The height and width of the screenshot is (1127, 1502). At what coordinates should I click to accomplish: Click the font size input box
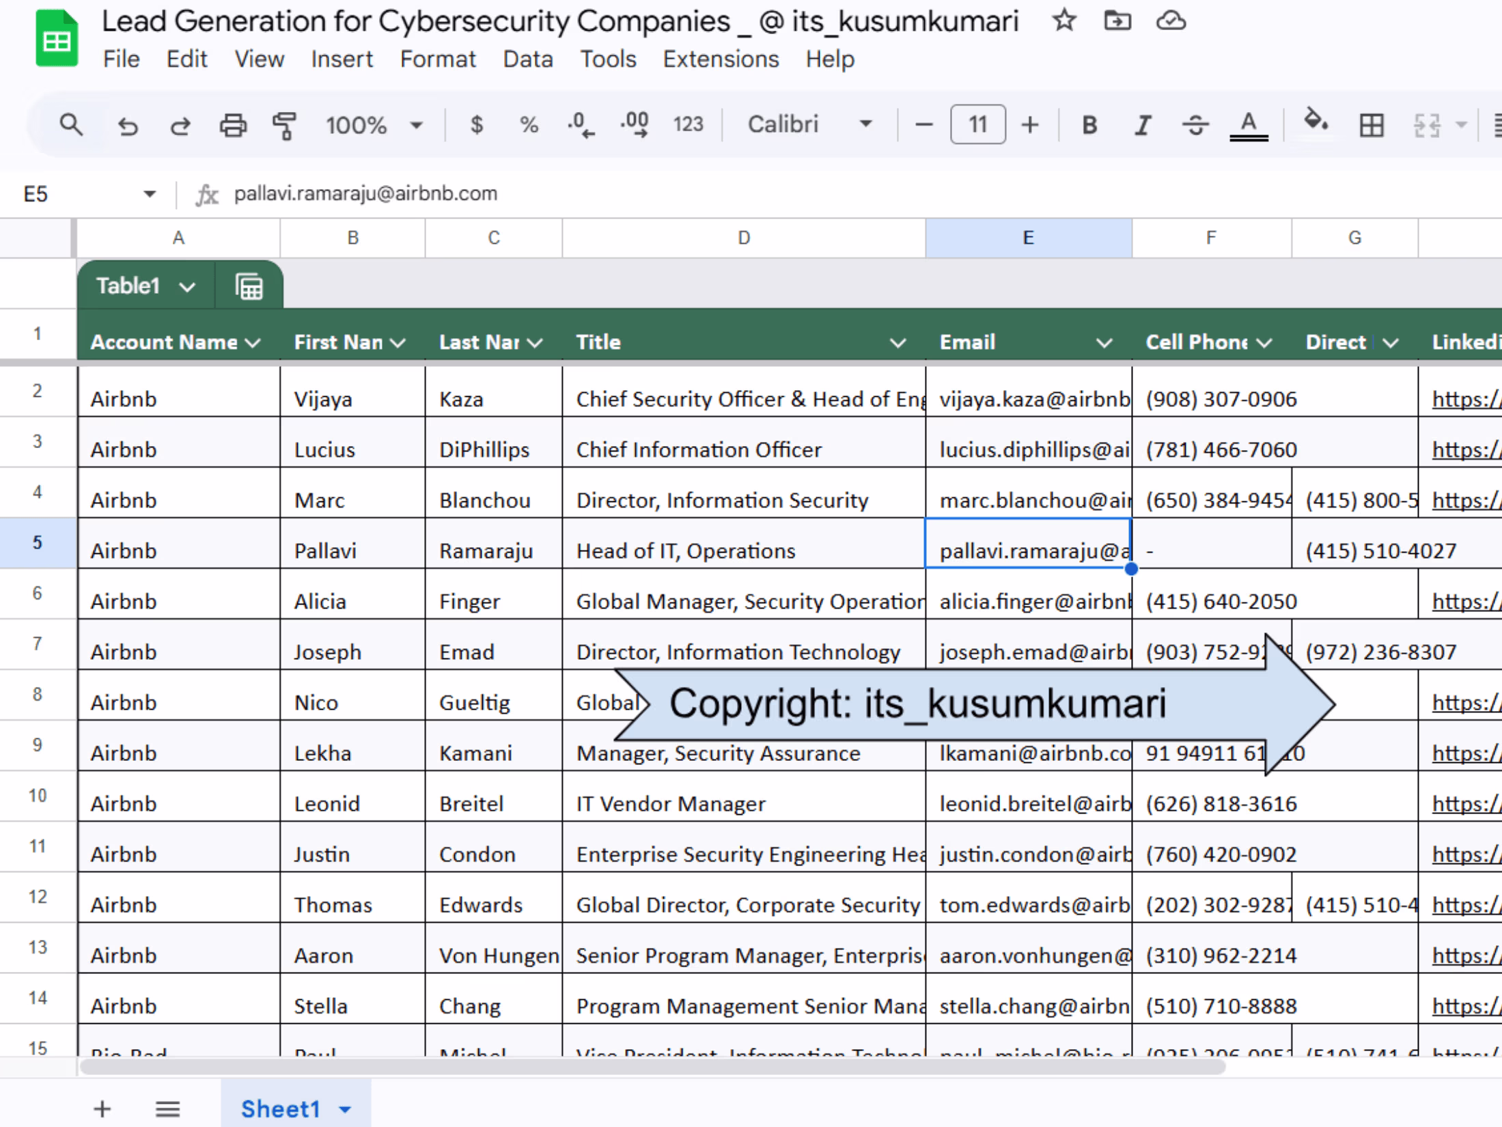click(977, 124)
